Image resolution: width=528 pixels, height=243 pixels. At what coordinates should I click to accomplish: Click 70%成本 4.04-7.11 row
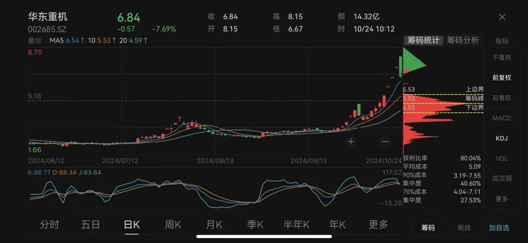point(442,192)
